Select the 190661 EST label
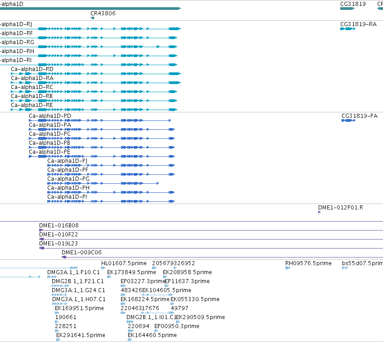The image size is (383, 342). [66, 318]
